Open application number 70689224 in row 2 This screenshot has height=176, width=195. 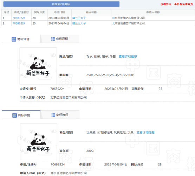pyautogui.click(x=19, y=23)
